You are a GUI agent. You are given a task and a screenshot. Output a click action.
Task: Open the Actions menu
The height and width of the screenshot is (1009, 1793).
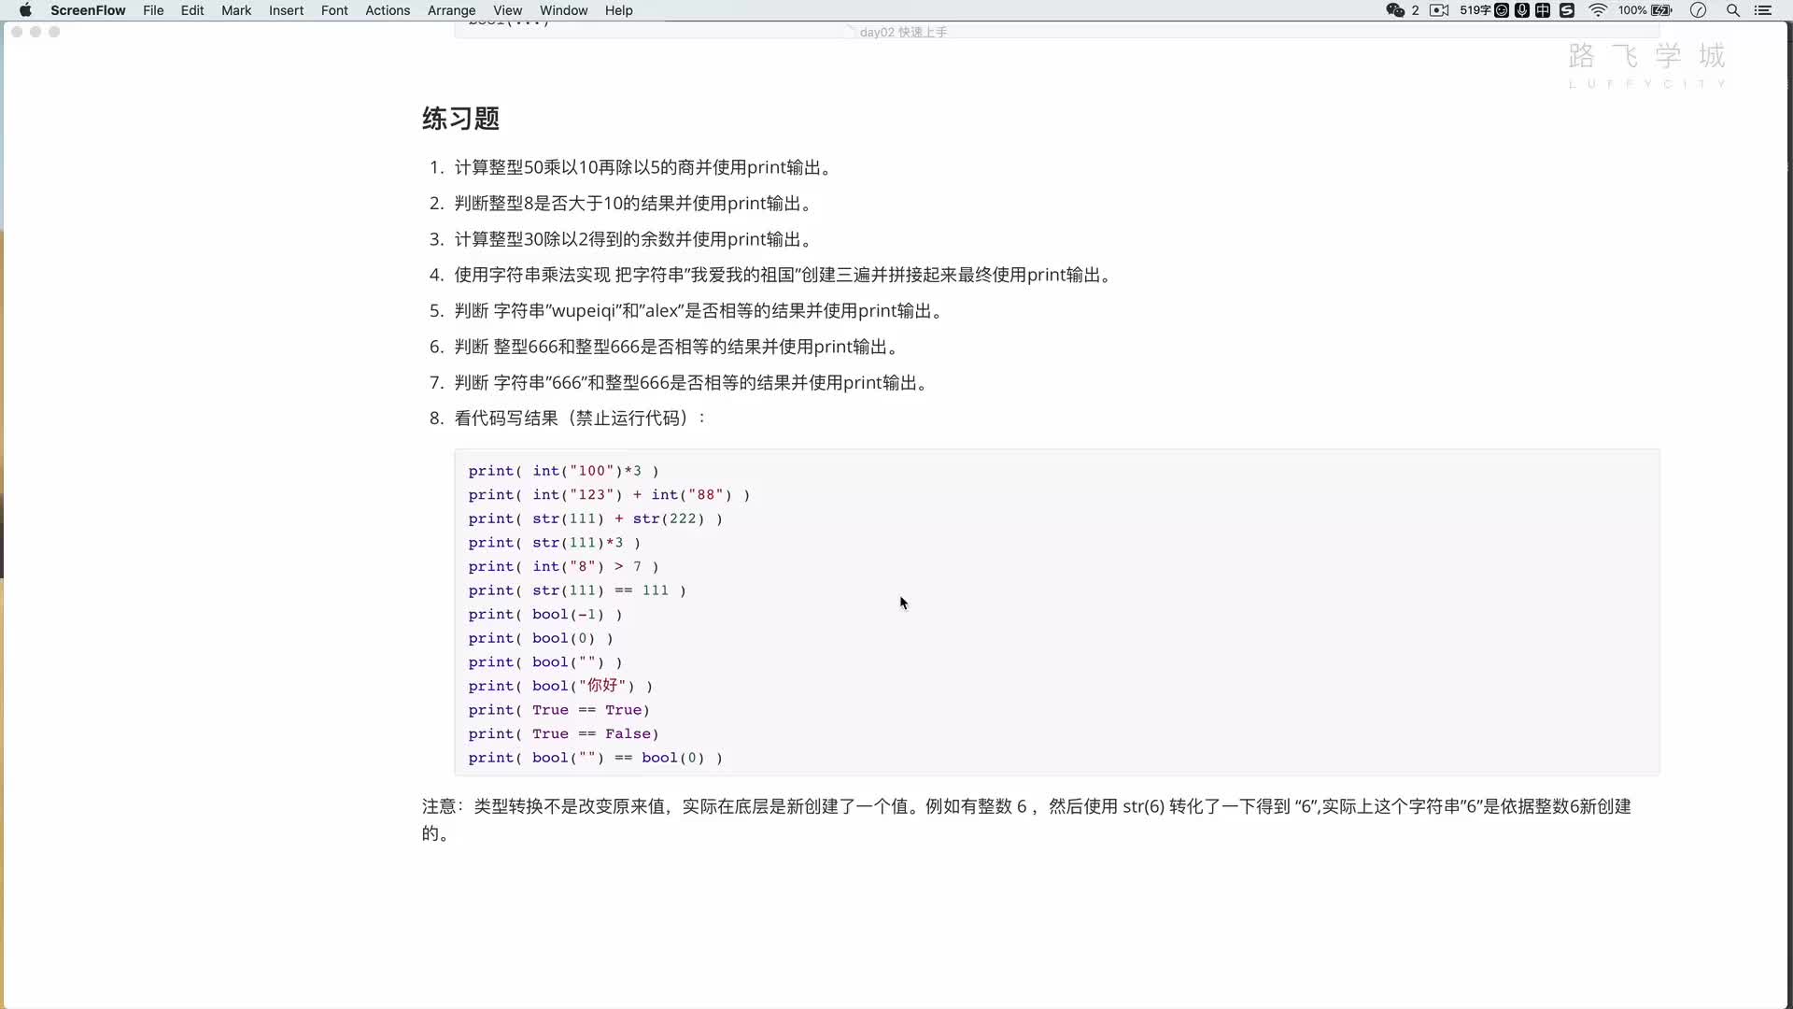(388, 10)
